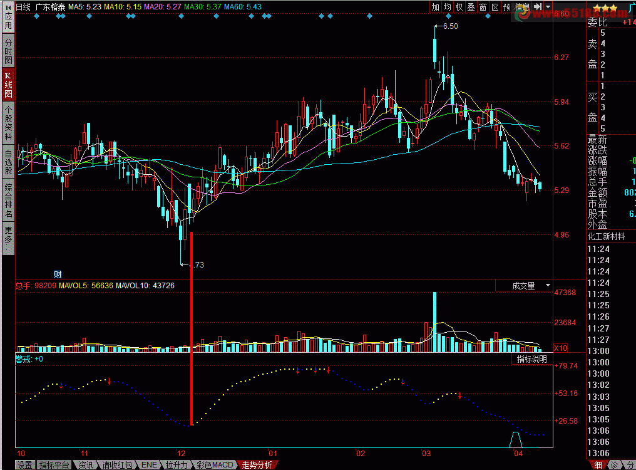Click the 广东榕泰 stock name label
Screen dimensions: 636x470
50,7
